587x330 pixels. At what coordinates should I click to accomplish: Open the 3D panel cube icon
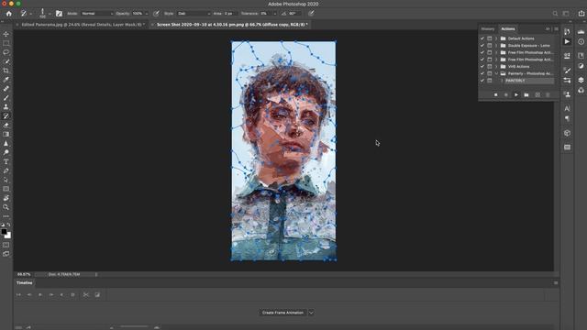coord(567,133)
